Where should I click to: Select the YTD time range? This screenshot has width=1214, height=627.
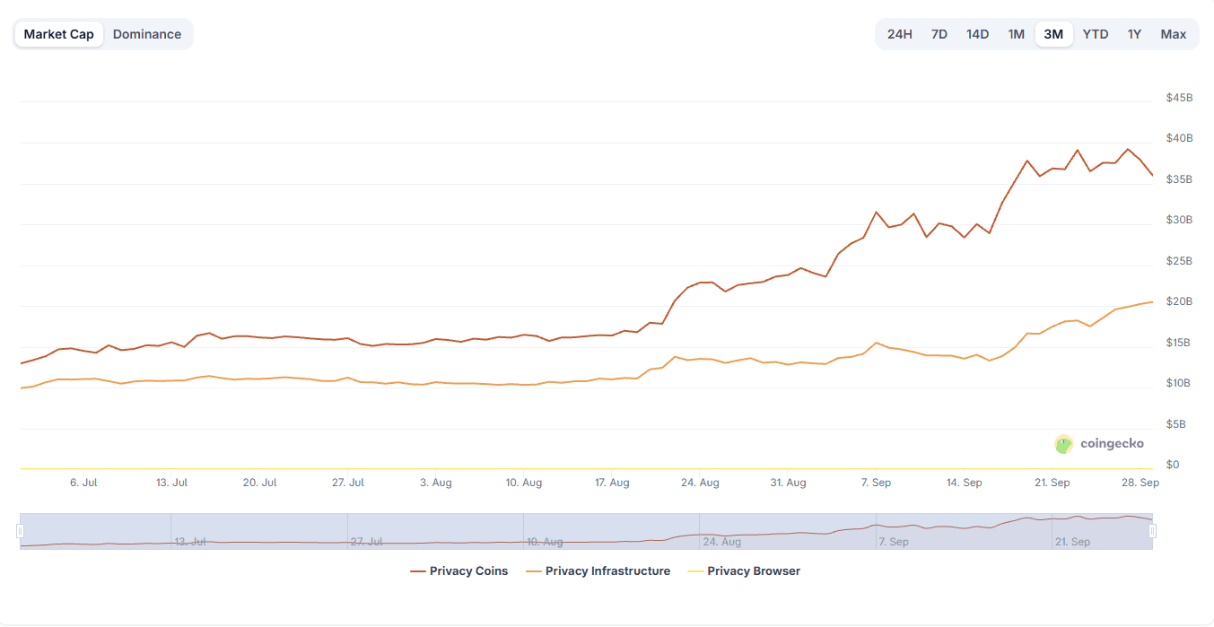point(1096,34)
